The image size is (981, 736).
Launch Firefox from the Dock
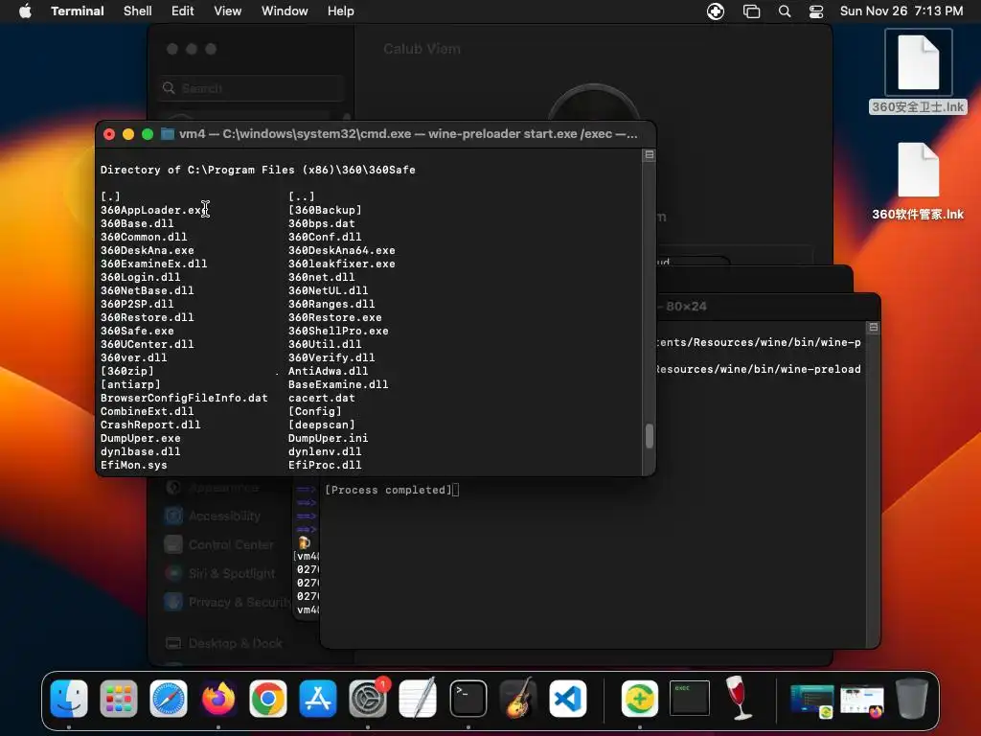[x=218, y=699]
